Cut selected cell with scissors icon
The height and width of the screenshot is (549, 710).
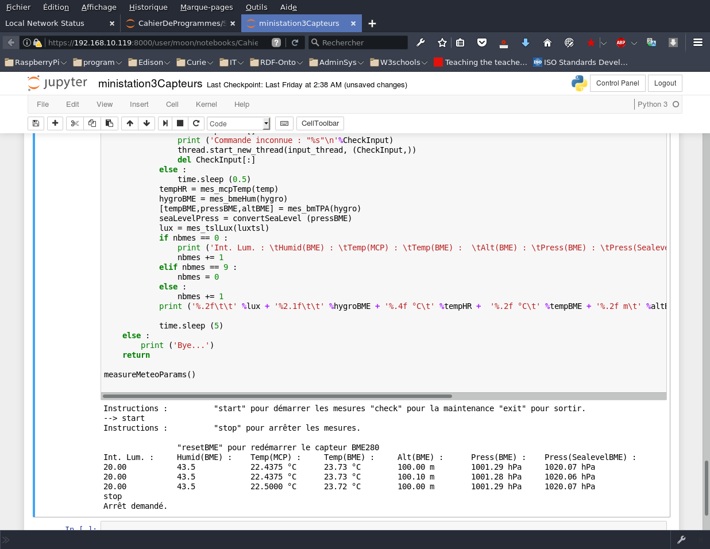tap(75, 123)
